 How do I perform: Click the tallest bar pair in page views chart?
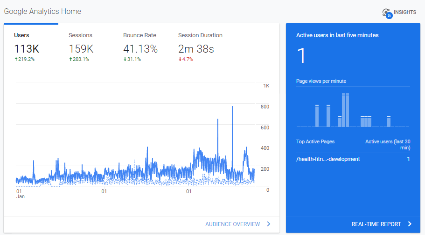[345, 110]
